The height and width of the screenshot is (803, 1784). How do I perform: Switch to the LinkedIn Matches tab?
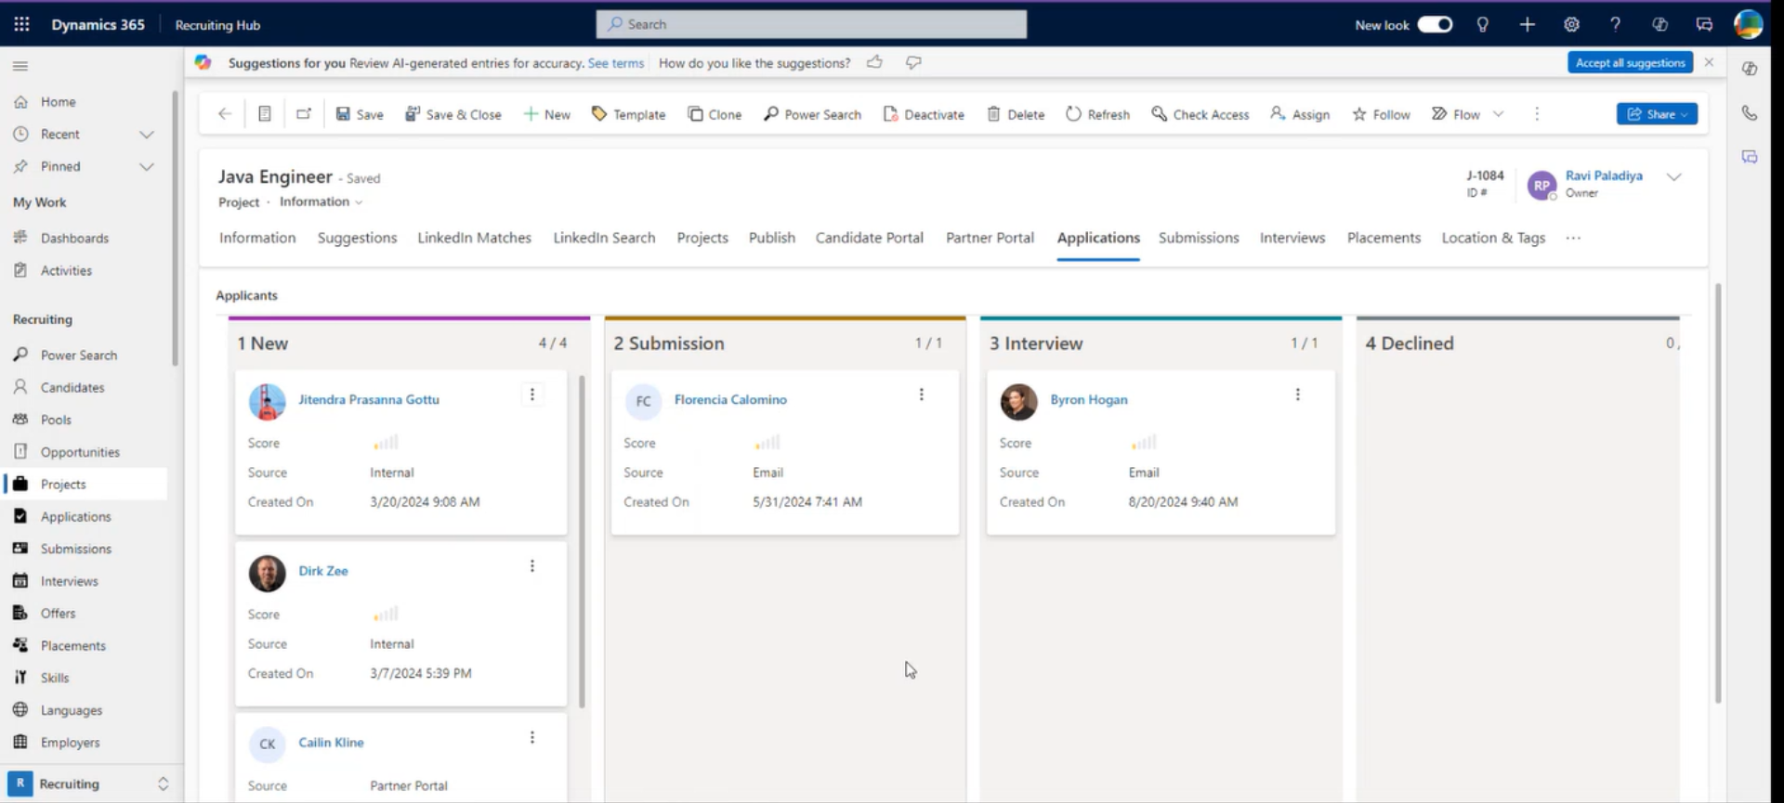[474, 238]
